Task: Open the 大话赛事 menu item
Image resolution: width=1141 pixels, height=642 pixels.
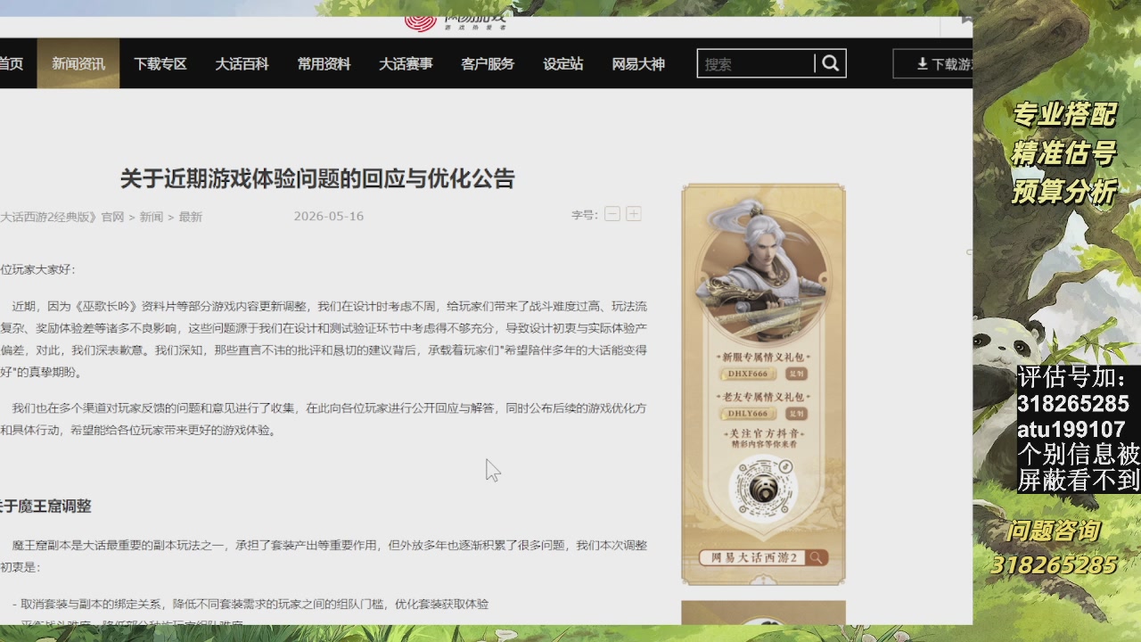Action: tap(406, 63)
